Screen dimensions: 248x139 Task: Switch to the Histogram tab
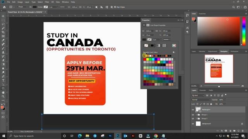click(234, 51)
